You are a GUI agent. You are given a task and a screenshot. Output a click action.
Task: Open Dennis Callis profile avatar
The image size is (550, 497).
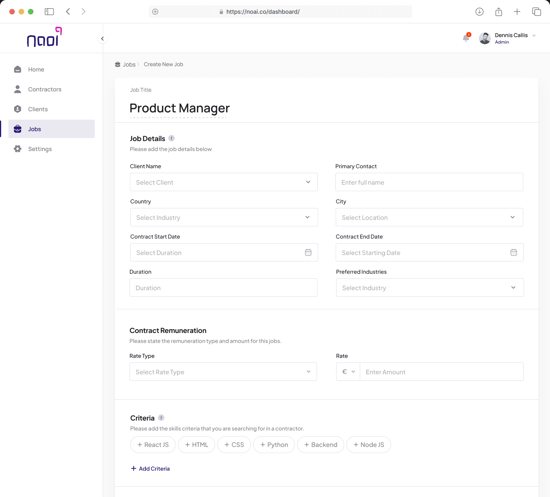485,38
